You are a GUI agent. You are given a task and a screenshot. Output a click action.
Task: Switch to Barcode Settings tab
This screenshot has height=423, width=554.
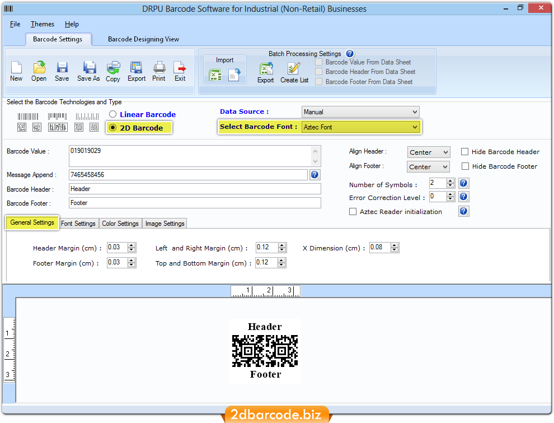click(x=58, y=39)
